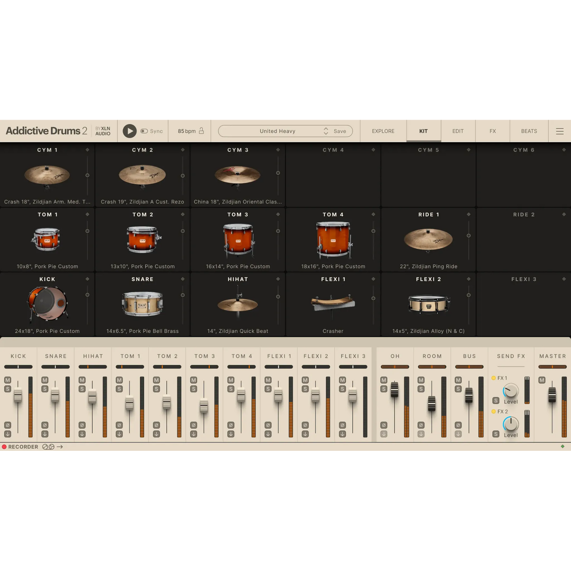Click the 85 bpm tempo field

click(186, 131)
